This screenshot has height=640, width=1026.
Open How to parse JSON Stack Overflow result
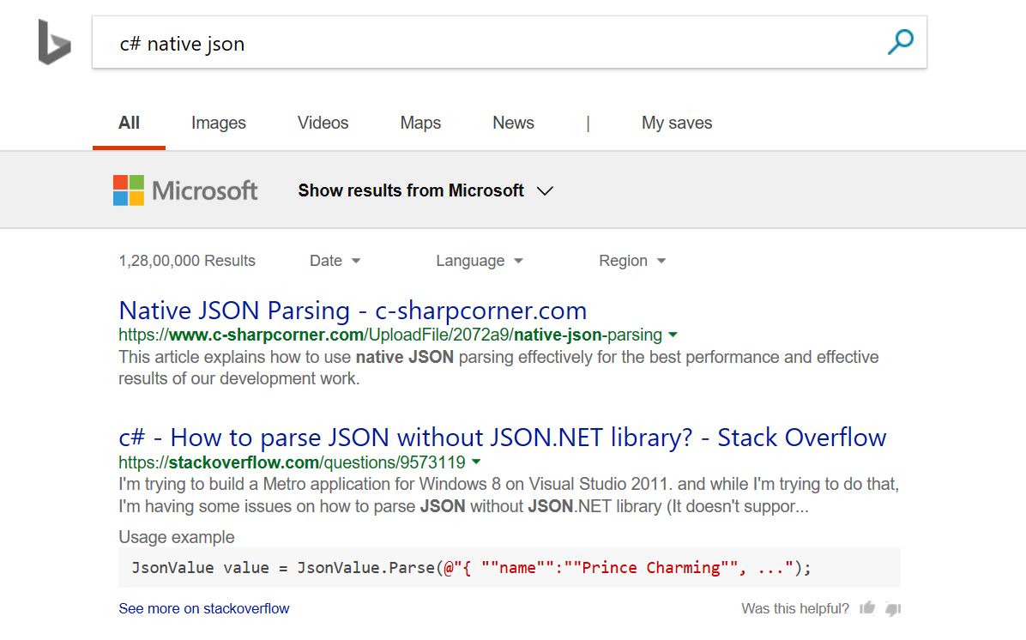point(502,438)
